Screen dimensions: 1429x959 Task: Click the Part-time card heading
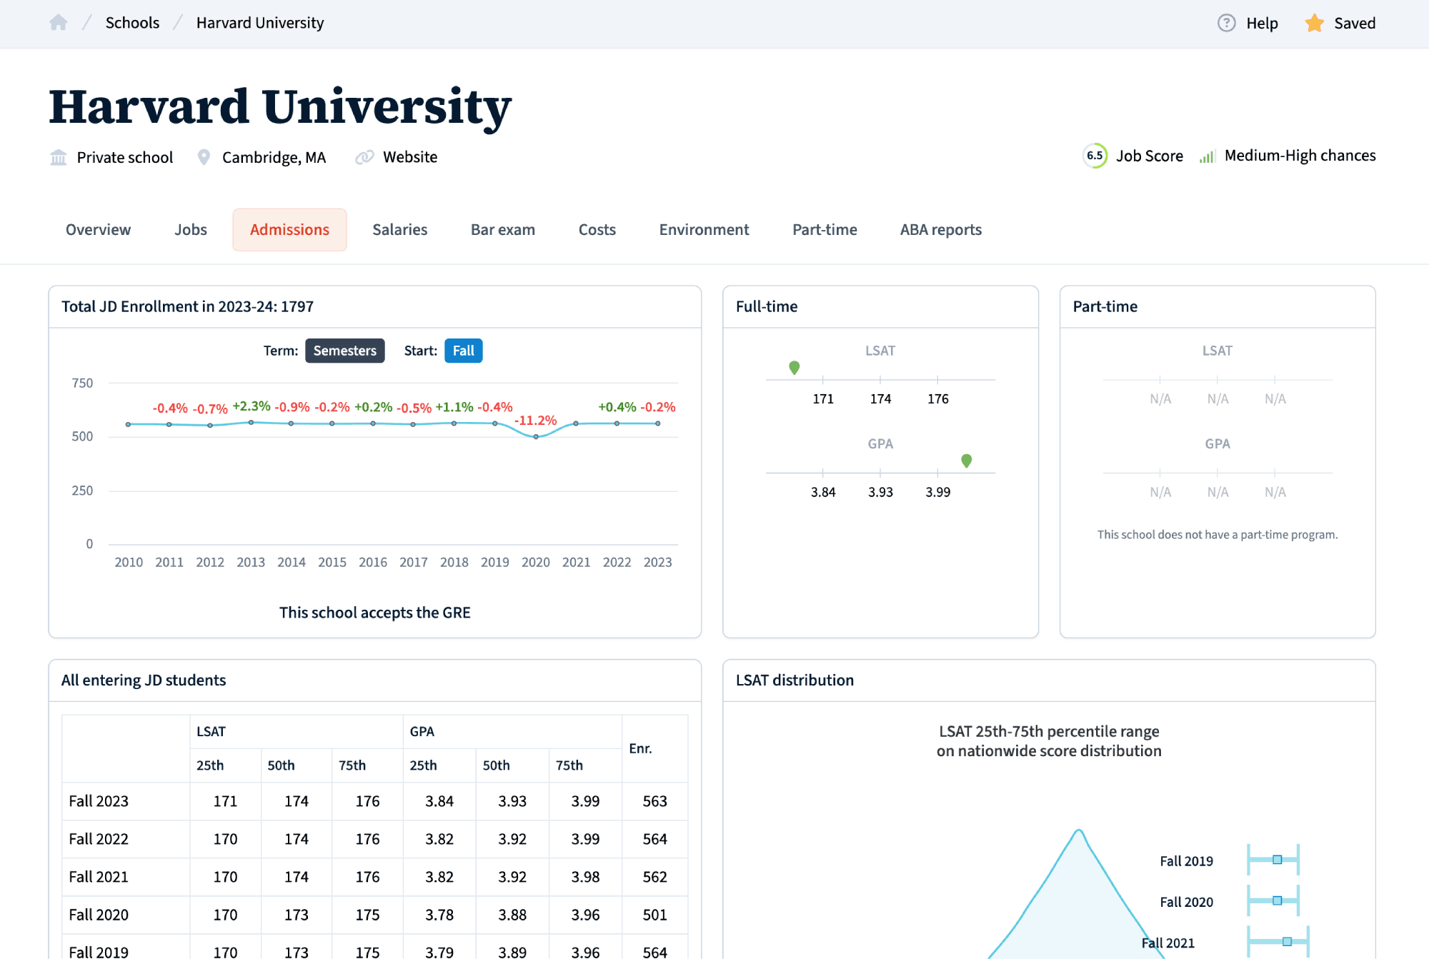(1105, 306)
